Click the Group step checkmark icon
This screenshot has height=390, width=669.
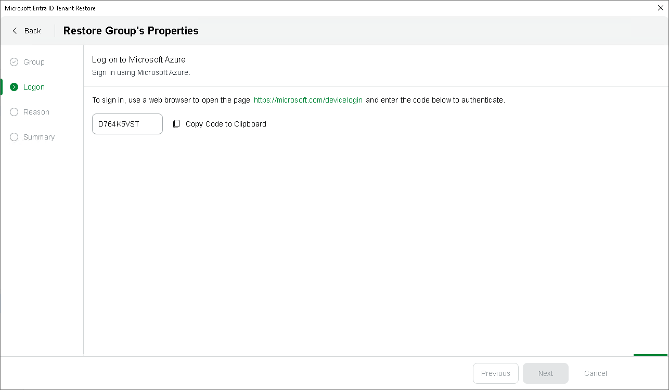[x=14, y=62]
